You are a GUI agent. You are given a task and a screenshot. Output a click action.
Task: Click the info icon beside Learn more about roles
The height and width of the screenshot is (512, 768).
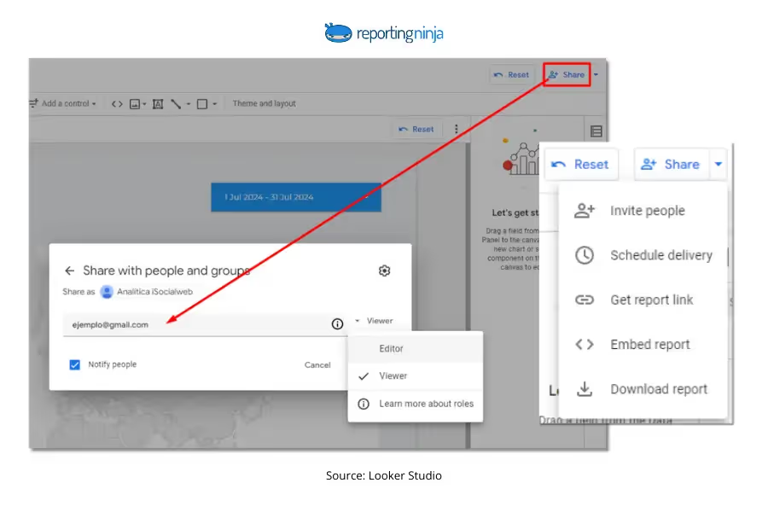coord(364,404)
